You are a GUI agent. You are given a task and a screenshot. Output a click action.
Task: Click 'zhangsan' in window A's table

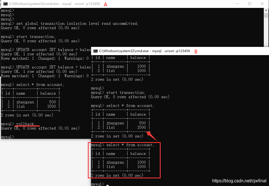25,102
